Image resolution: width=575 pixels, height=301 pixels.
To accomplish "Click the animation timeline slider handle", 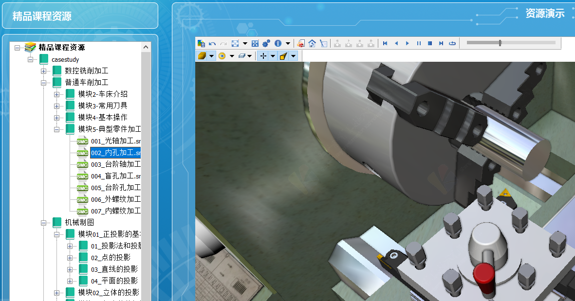I will 500,43.
